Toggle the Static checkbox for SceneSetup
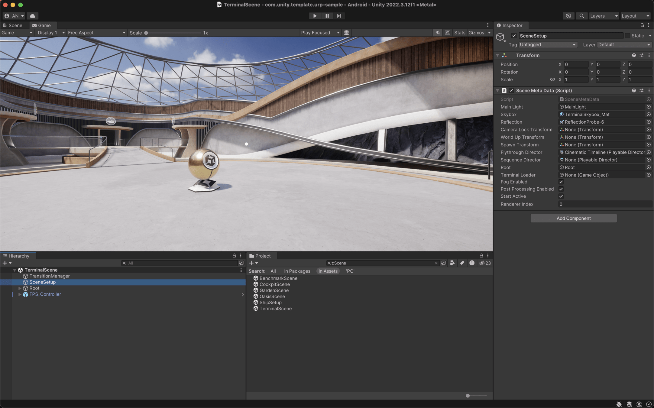This screenshot has height=408, width=654. (x=627, y=36)
